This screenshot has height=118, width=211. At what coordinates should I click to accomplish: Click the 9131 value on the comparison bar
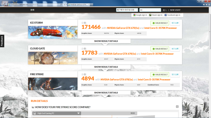tap(133, 113)
